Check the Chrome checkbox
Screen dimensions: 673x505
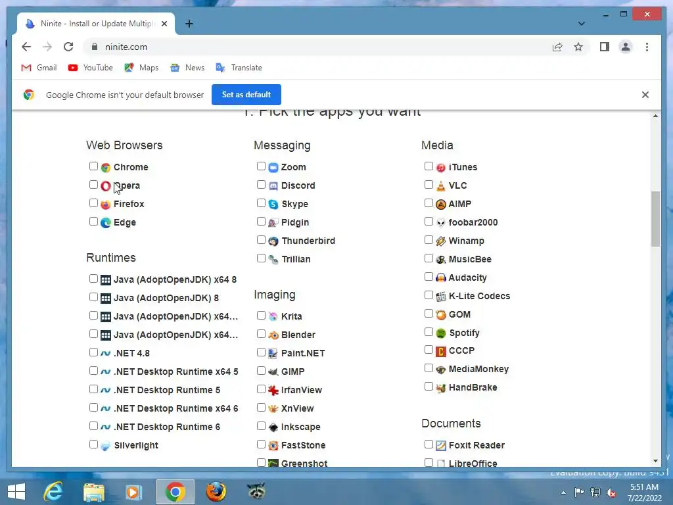click(x=93, y=166)
